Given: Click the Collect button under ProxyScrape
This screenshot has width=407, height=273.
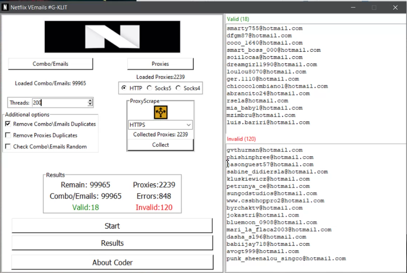Looking at the screenshot, I should (x=160, y=145).
